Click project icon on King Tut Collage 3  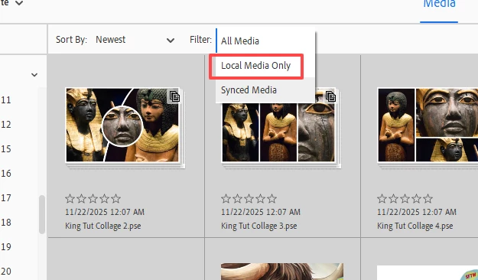tap(330, 96)
